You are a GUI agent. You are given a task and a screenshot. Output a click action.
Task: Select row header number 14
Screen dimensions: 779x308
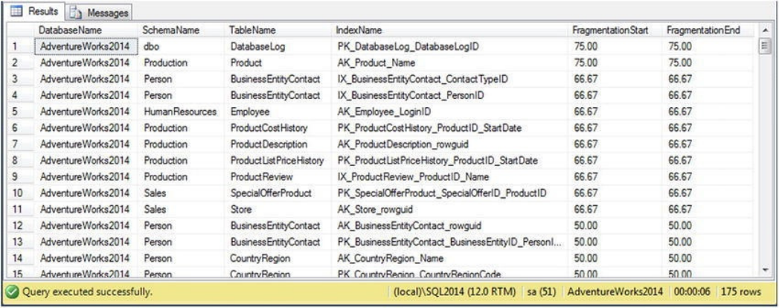(21, 258)
